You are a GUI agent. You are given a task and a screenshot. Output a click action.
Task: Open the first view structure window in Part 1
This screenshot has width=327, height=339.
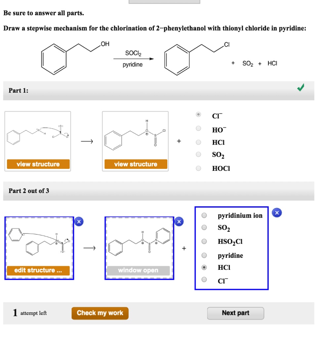point(38,164)
